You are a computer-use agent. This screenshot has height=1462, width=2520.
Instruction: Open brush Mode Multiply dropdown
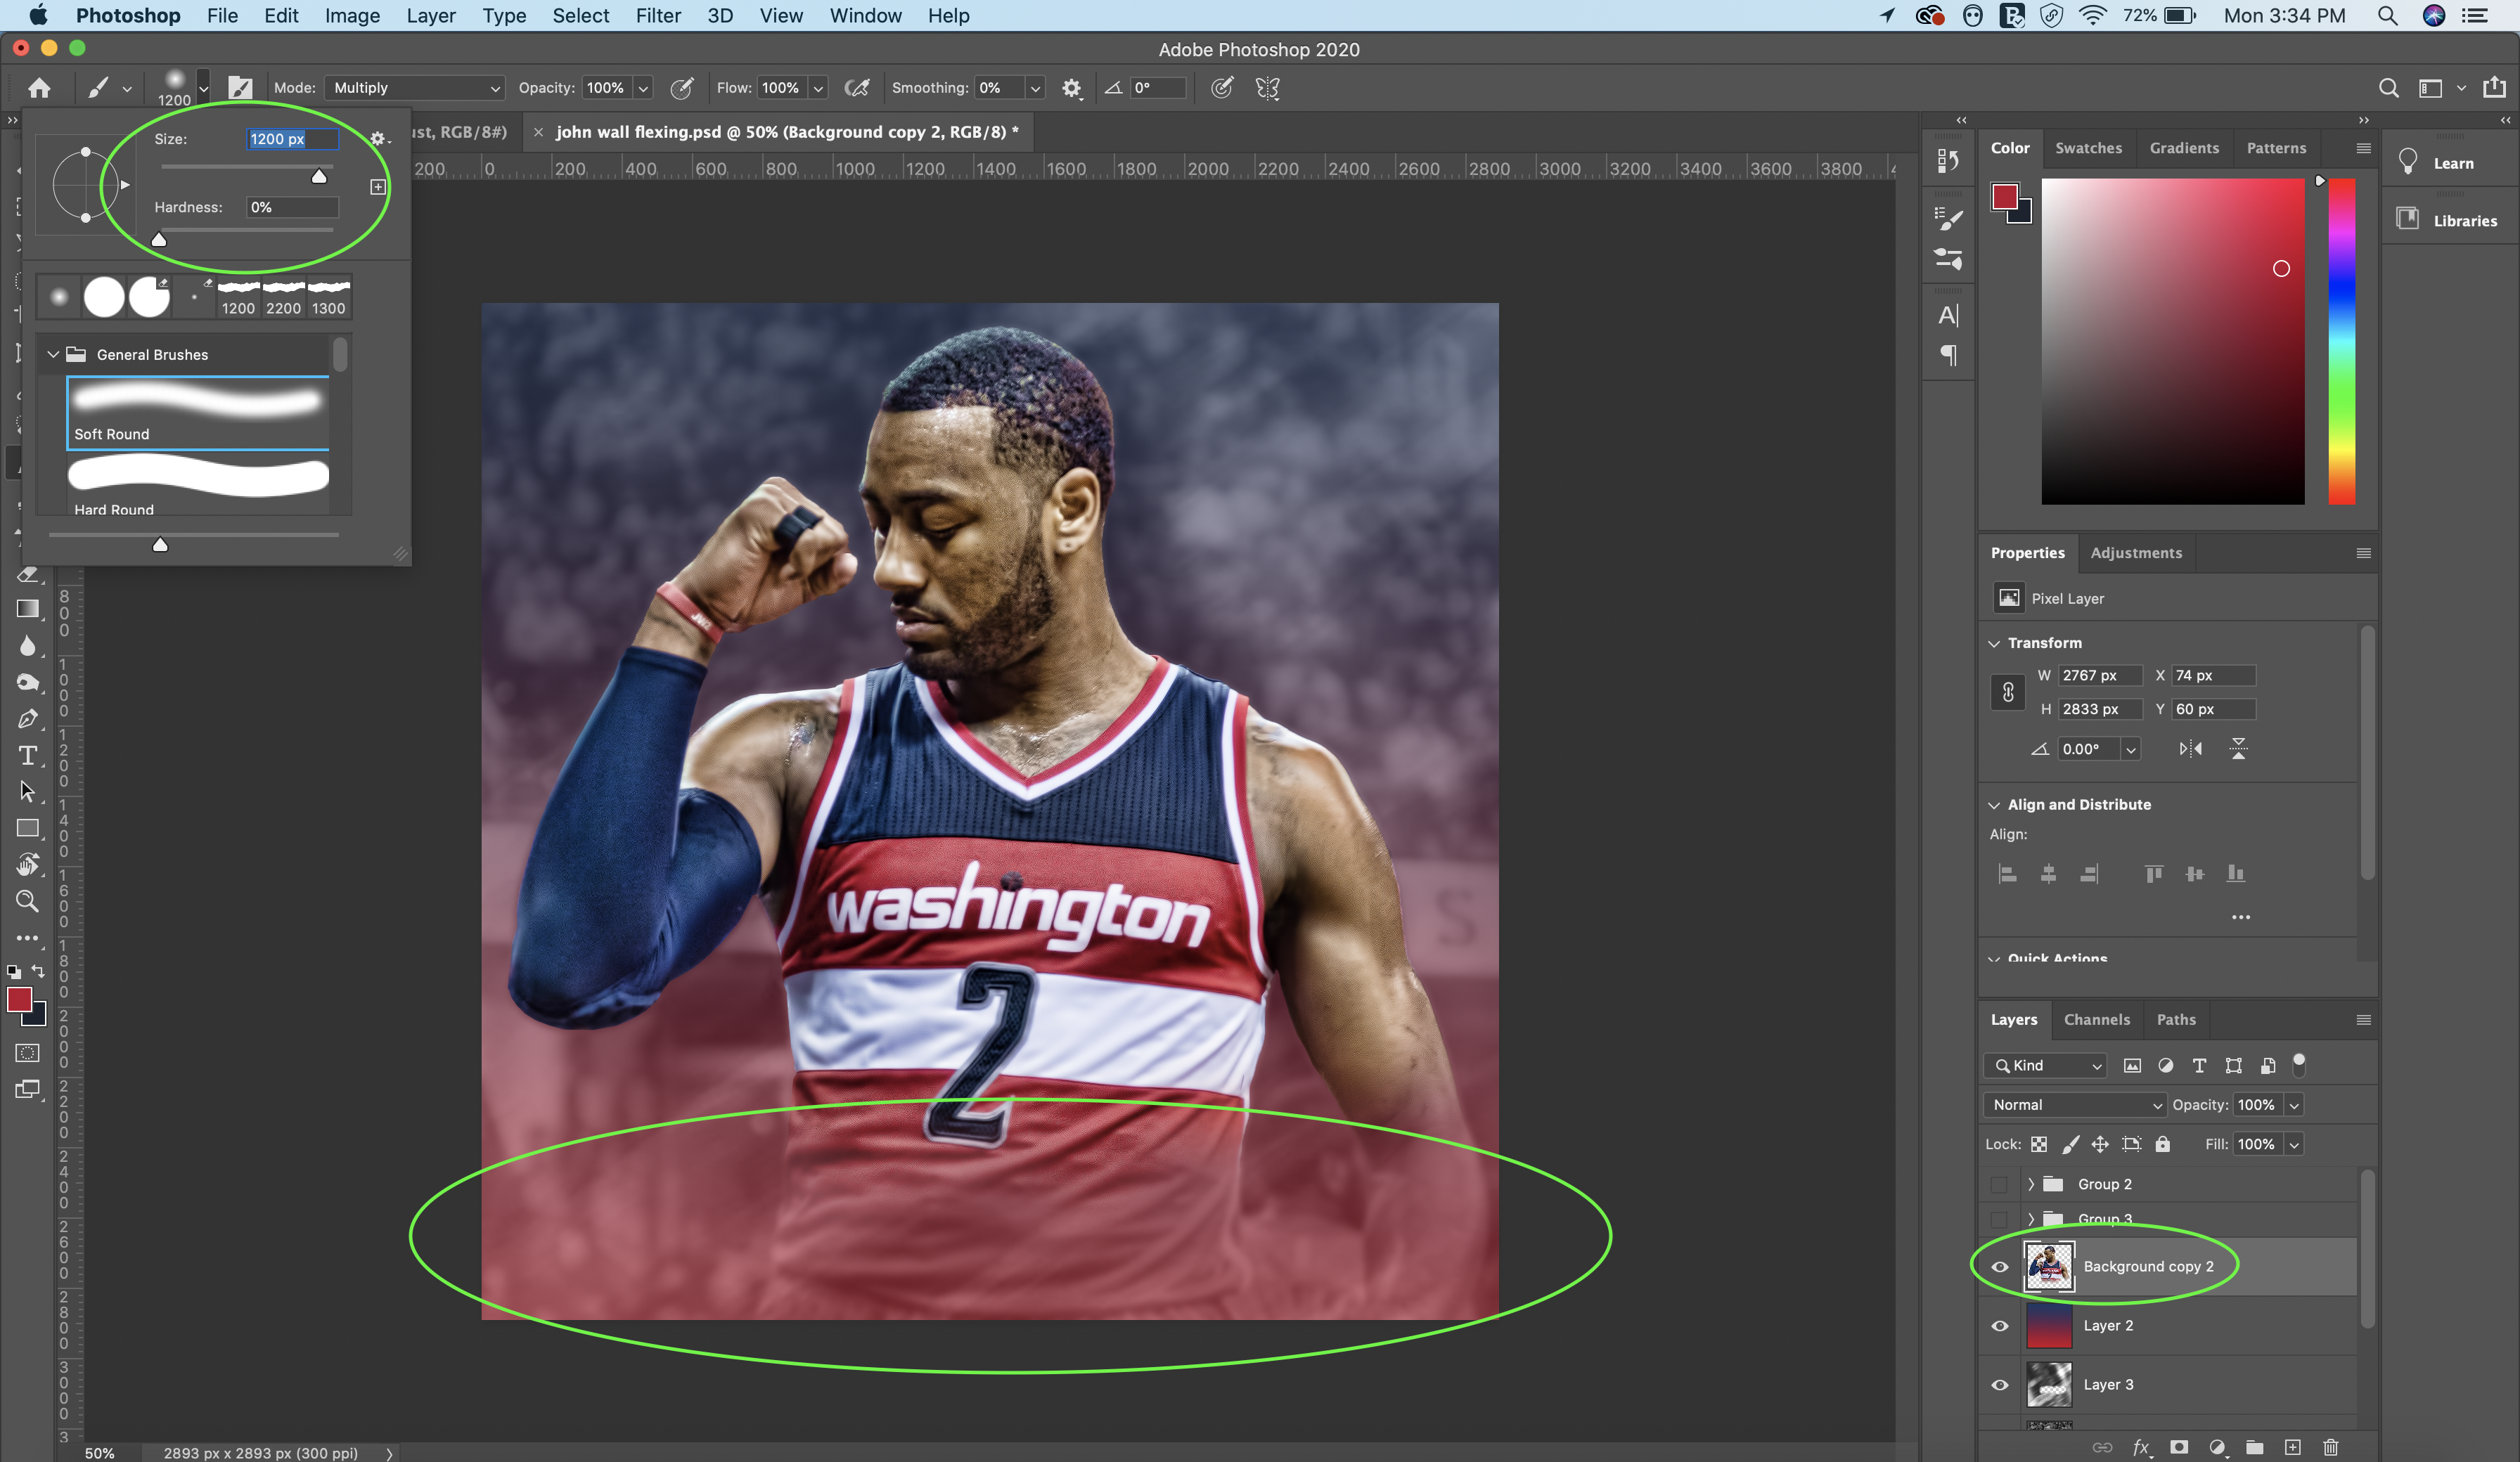click(x=415, y=88)
